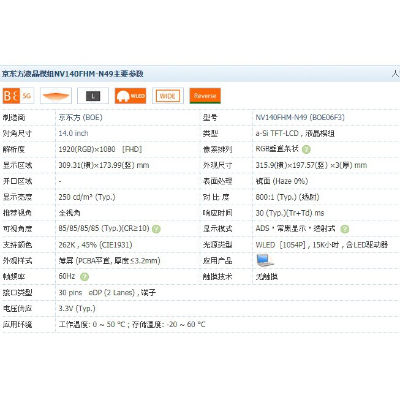This screenshot has height=400, width=400.
Task: Click the a-Si TFT-LCD type value
Action: tap(295, 133)
